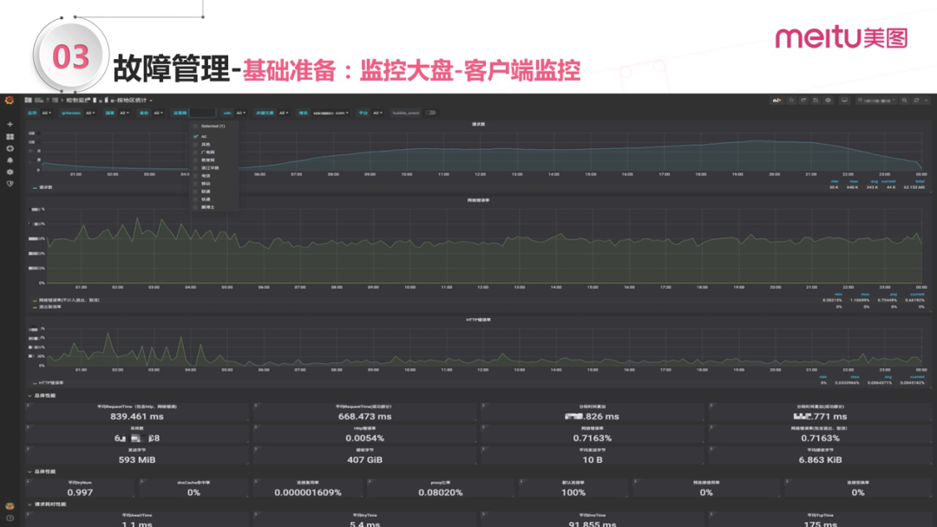Open the cdn All dropdown
Screen dimensions: 937x527
[240, 113]
